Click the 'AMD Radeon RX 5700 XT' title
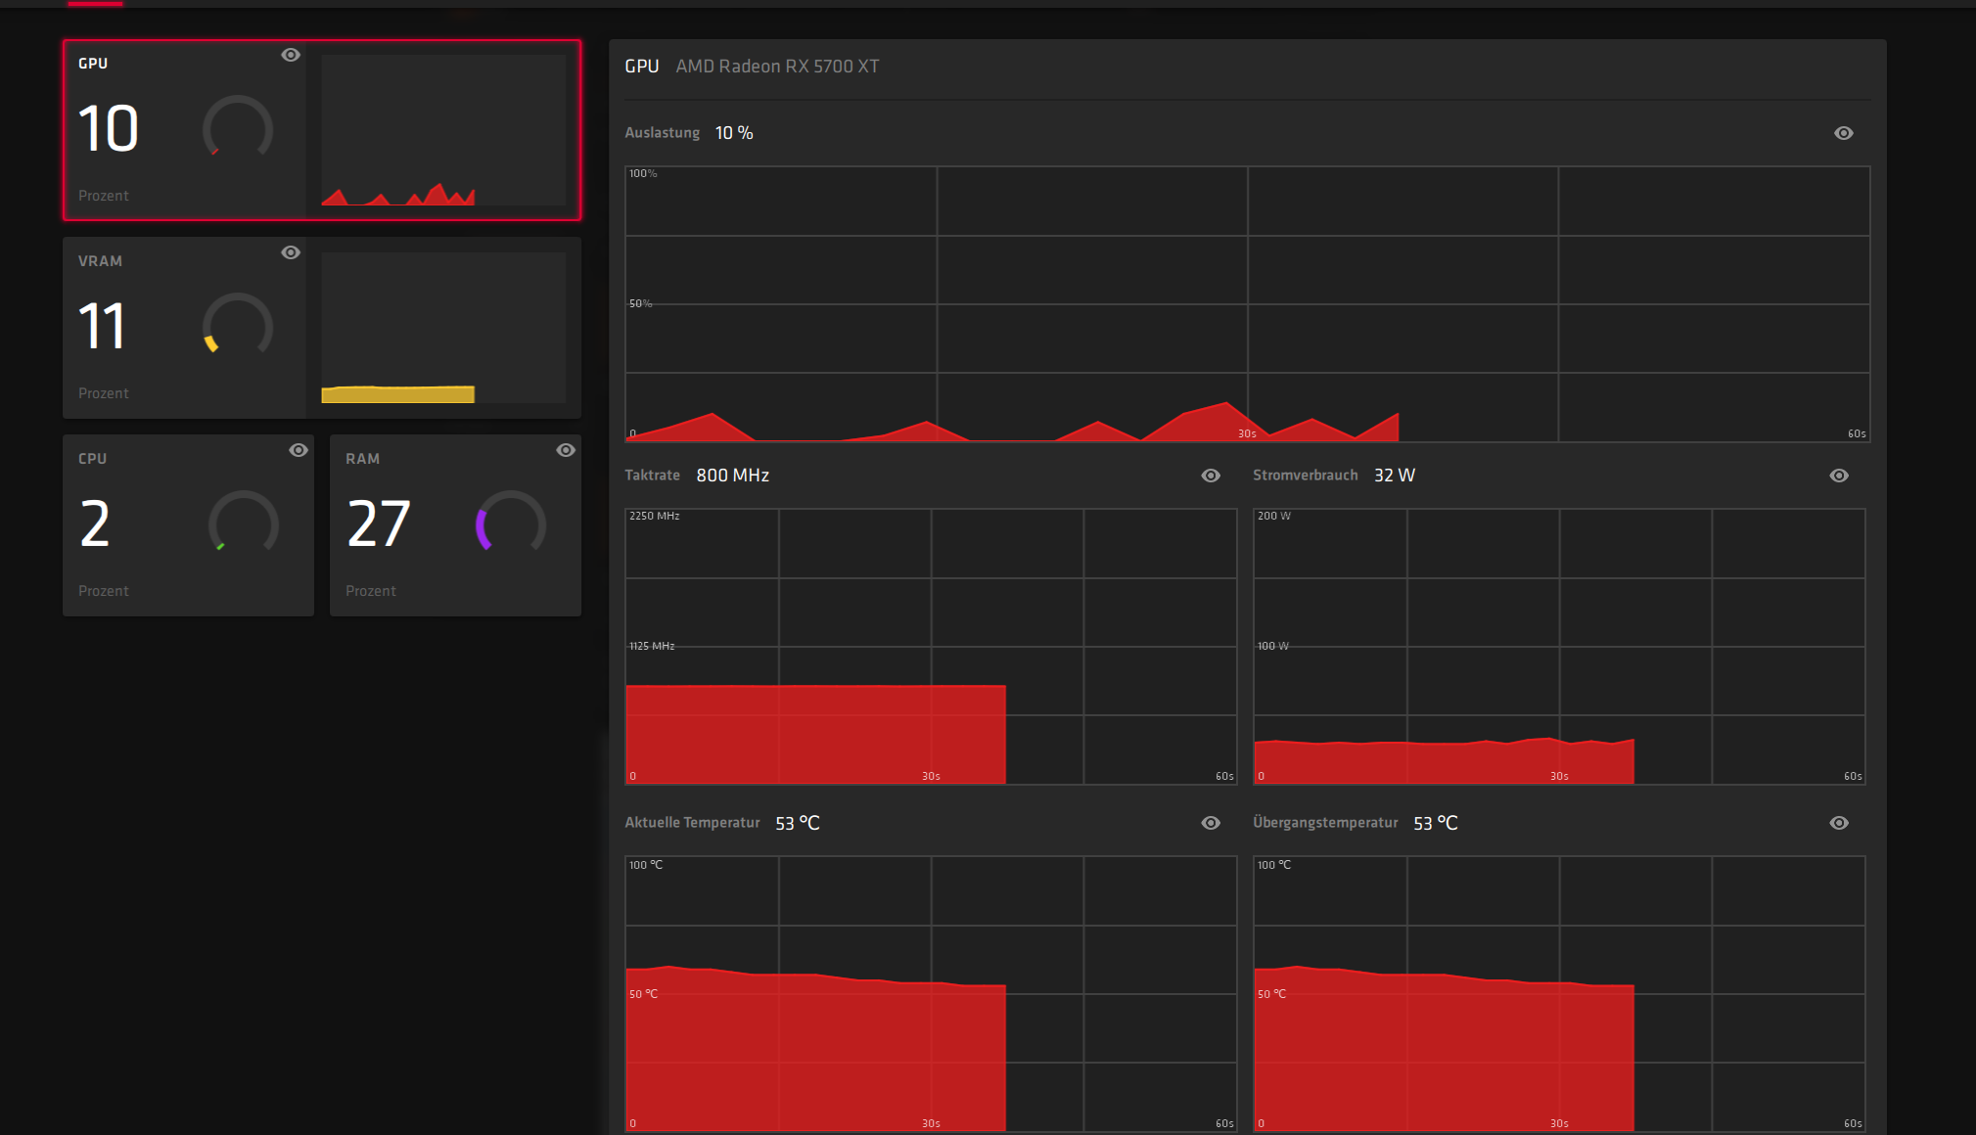 click(777, 67)
